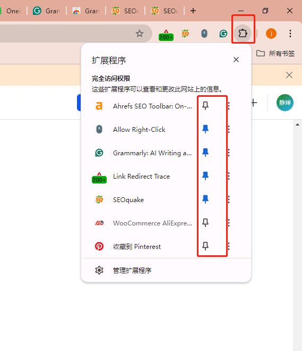Viewport: 302px width, 351px height.
Task: Open more options for 收藏到 Pinterest
Action: [x=229, y=246]
